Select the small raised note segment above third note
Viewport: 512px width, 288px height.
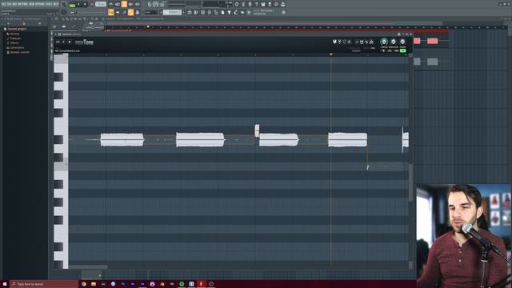[257, 130]
